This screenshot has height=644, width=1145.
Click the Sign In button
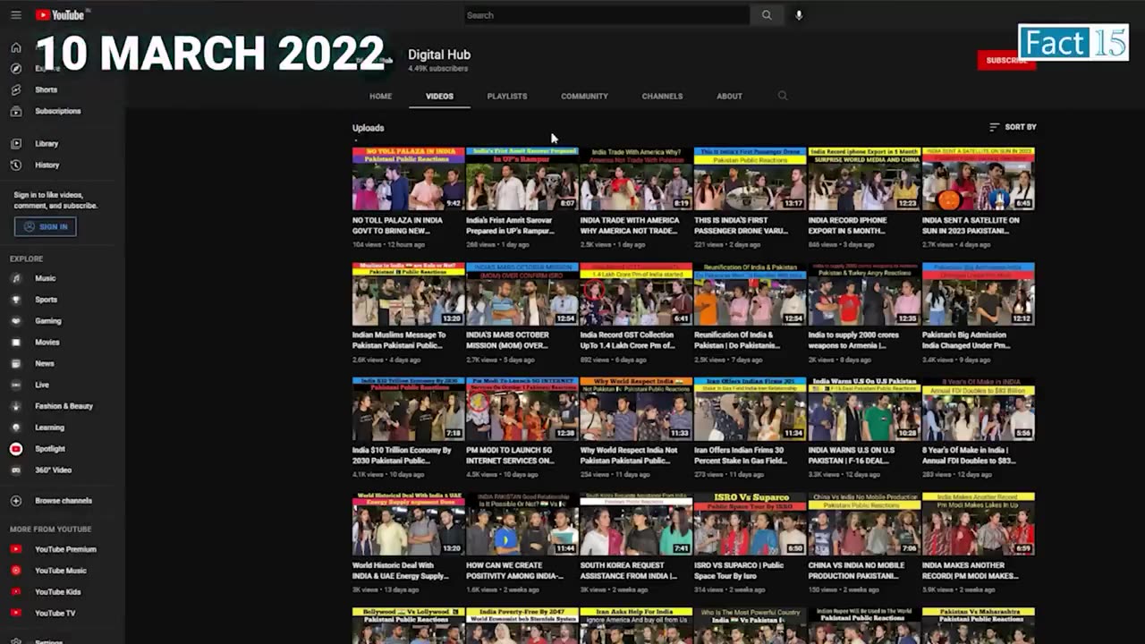point(46,226)
